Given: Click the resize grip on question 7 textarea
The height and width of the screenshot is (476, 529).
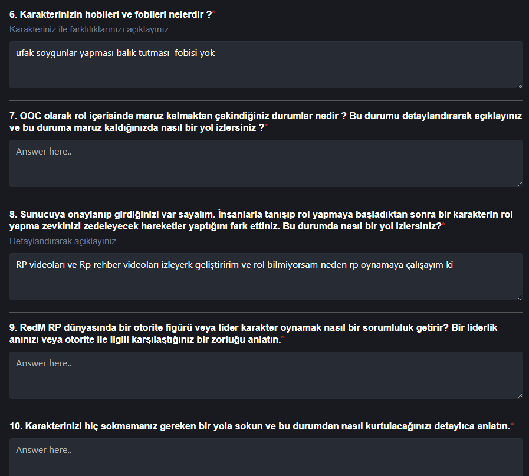Looking at the screenshot, I should point(519,183).
